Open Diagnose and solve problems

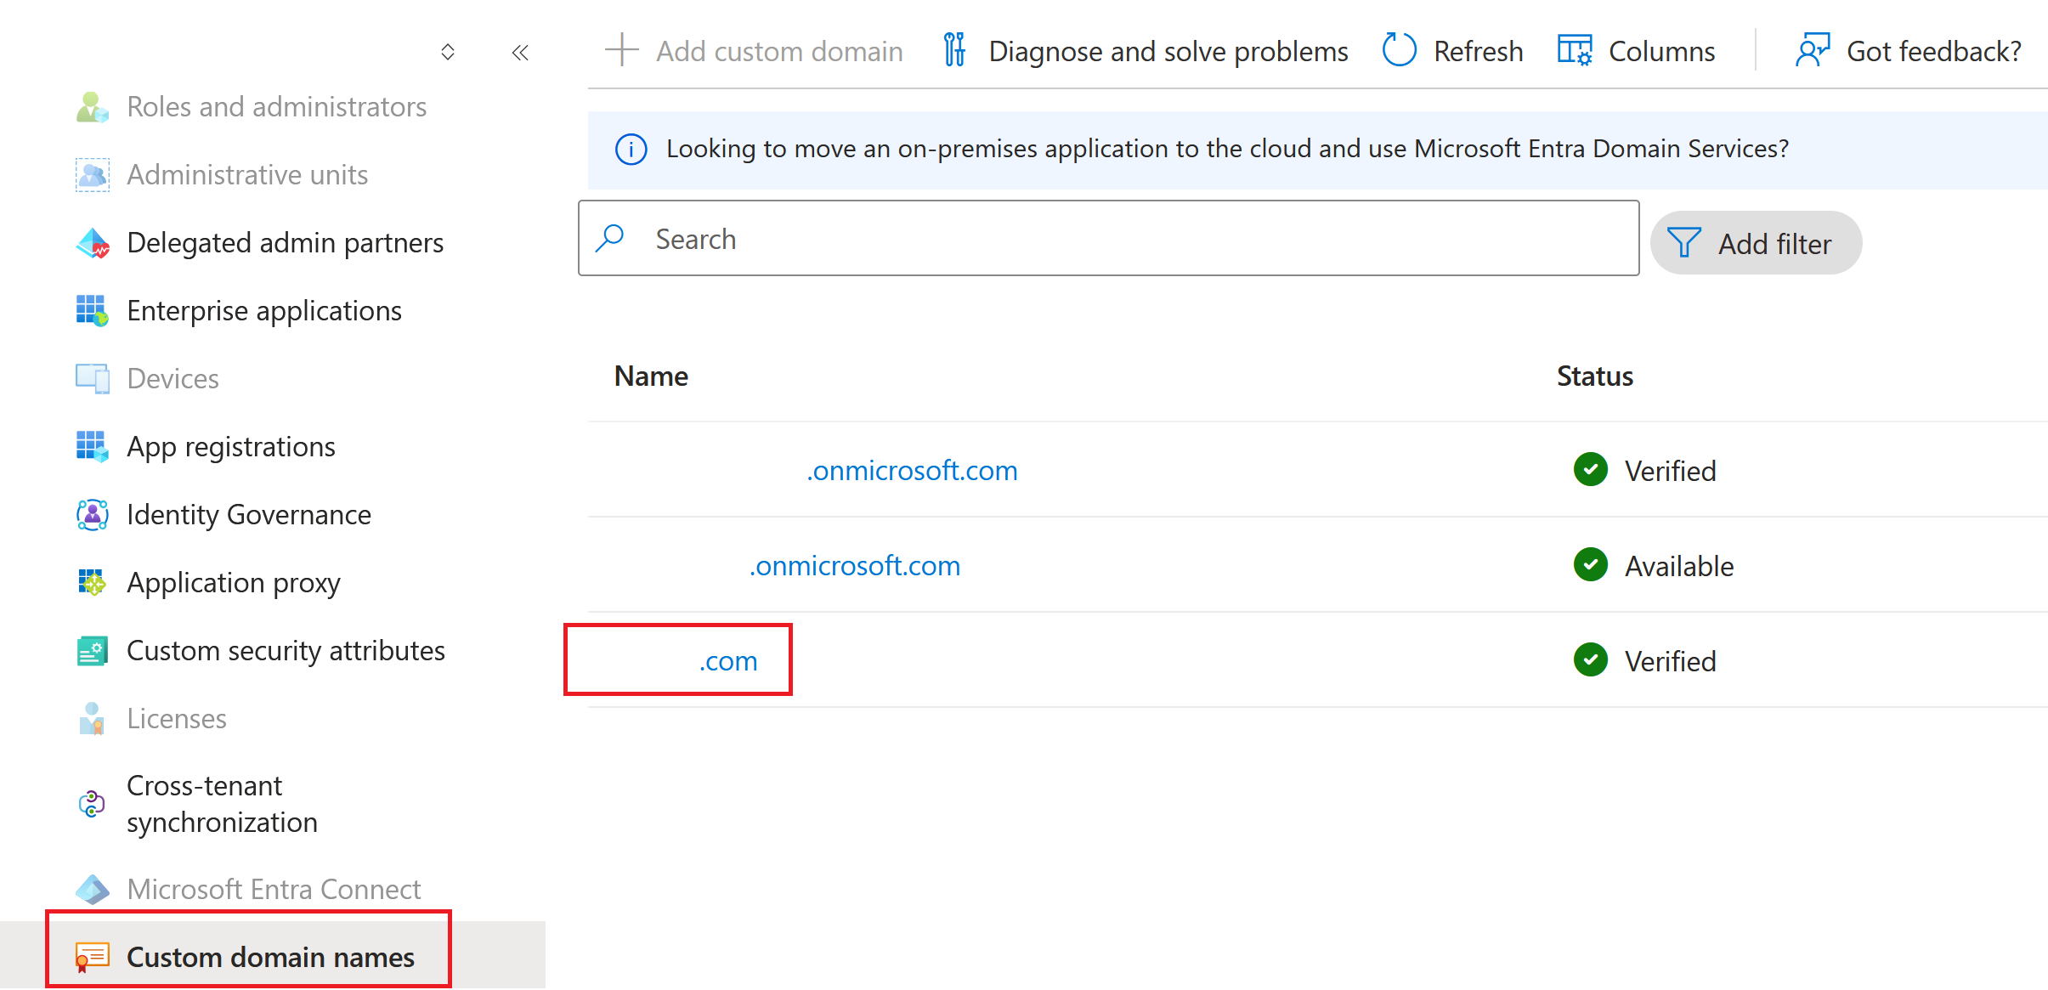[x=1146, y=51]
